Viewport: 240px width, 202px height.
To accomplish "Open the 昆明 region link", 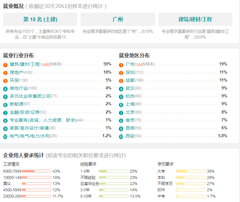I will pyautogui.click(x=130, y=128).
